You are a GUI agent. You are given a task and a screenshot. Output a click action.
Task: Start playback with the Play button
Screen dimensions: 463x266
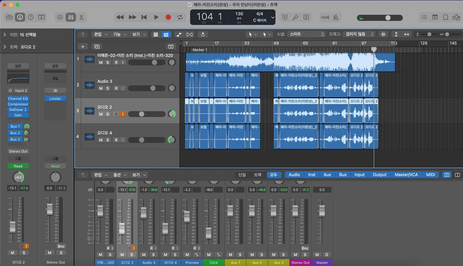[x=156, y=17]
